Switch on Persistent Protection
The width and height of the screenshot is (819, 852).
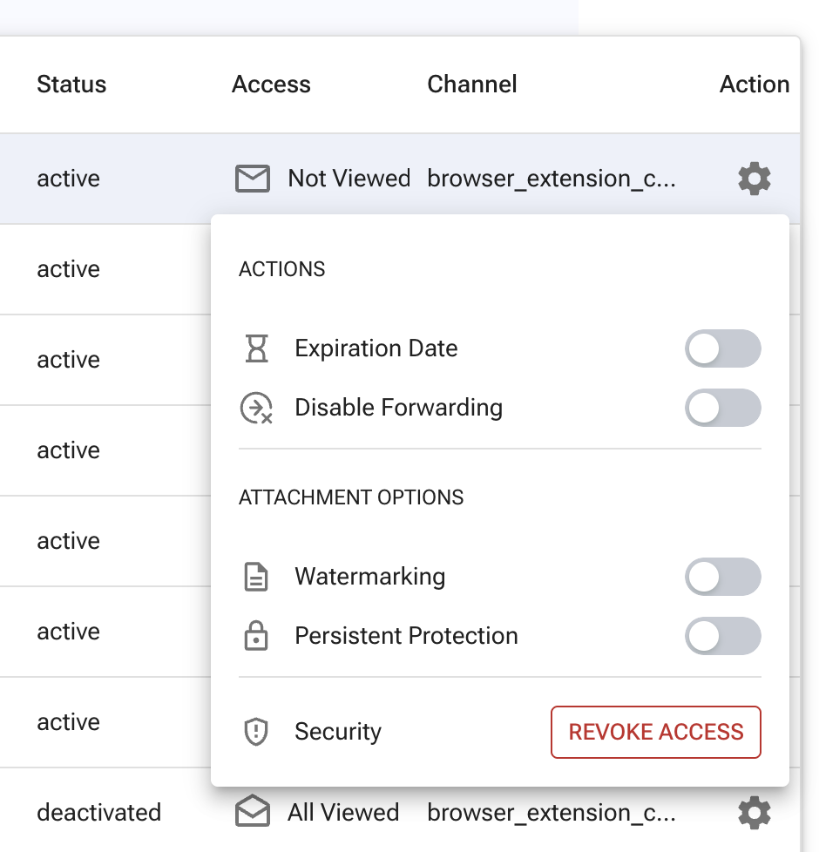(722, 636)
